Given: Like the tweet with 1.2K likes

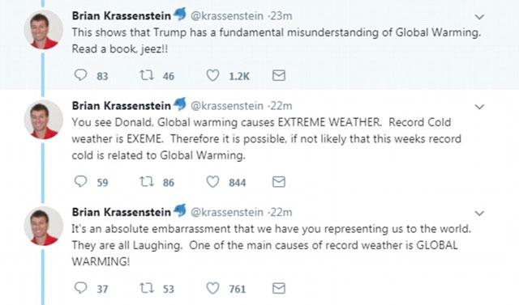Looking at the screenshot, I should pos(212,75).
